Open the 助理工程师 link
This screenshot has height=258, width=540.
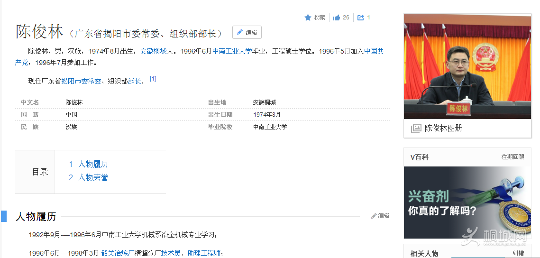(204, 253)
